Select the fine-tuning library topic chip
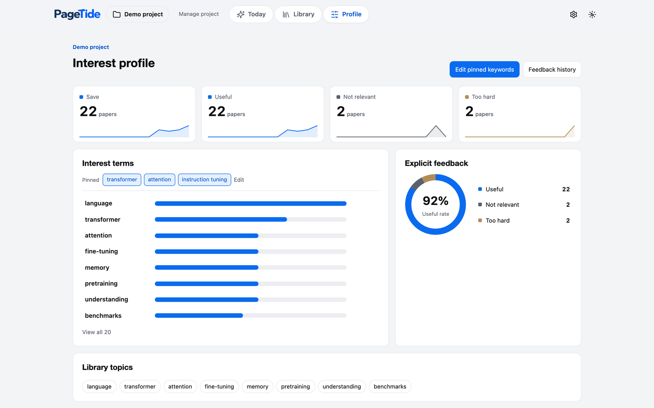 [x=219, y=386]
